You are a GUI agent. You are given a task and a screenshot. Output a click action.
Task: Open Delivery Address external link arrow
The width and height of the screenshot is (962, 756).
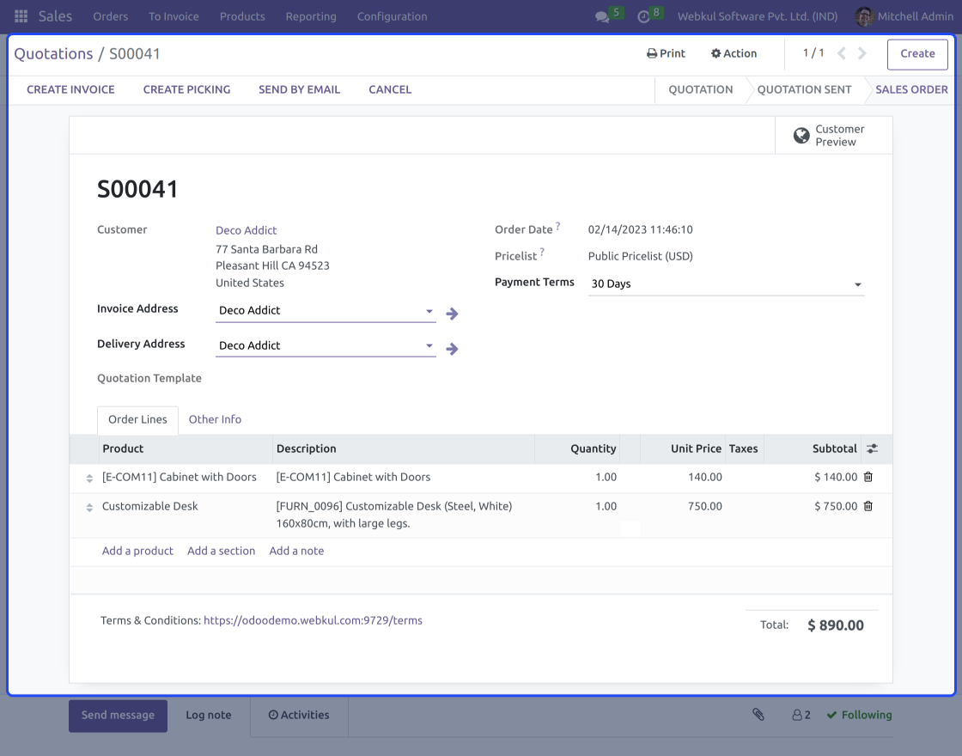coord(452,349)
